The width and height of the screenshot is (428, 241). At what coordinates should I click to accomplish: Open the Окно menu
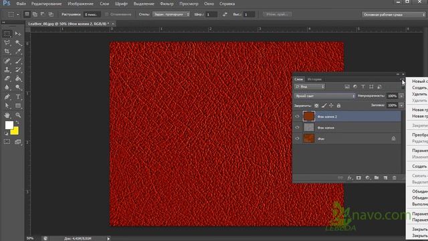coord(209,4)
